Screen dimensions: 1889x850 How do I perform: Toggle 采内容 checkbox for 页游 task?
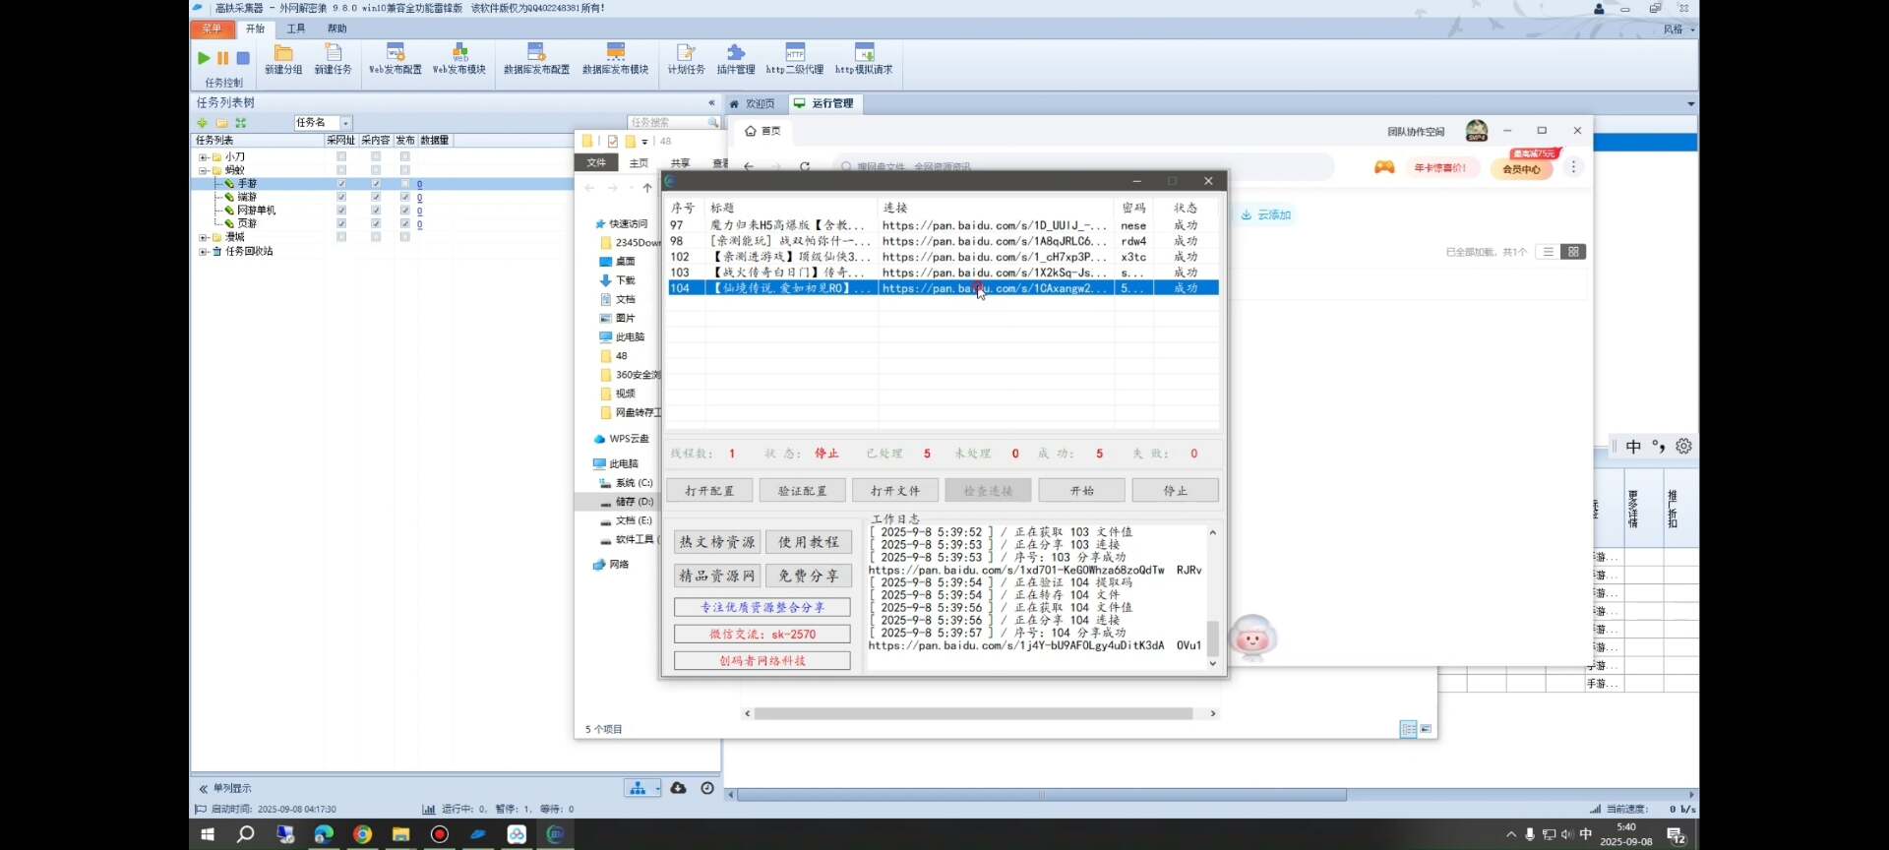point(376,223)
